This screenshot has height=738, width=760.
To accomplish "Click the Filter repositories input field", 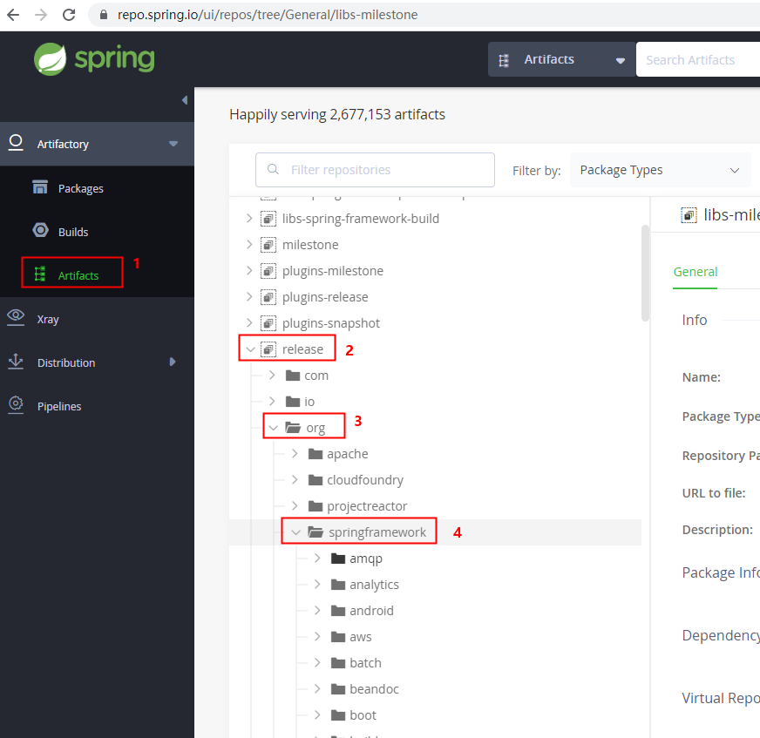I will (x=375, y=169).
